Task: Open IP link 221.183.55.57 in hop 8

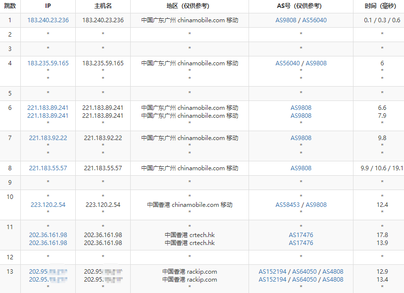Action: [48, 168]
